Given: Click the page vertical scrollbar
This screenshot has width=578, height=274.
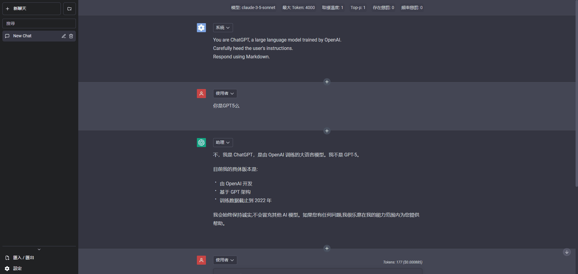Looking at the screenshot, I should [x=576, y=93].
